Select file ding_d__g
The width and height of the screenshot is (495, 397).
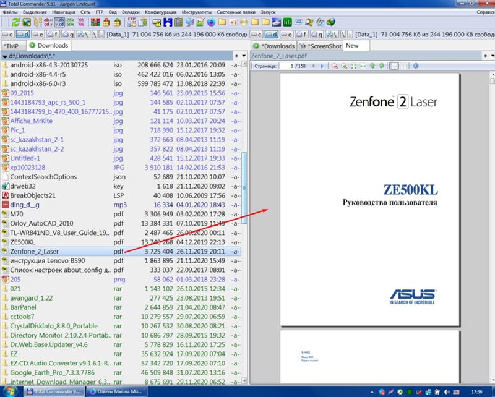point(121,205)
